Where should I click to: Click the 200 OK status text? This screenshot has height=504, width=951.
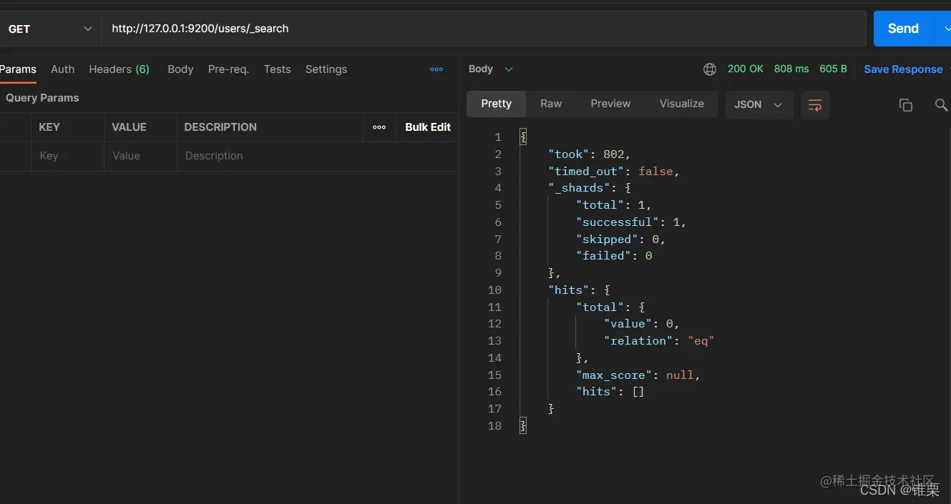[x=746, y=69]
